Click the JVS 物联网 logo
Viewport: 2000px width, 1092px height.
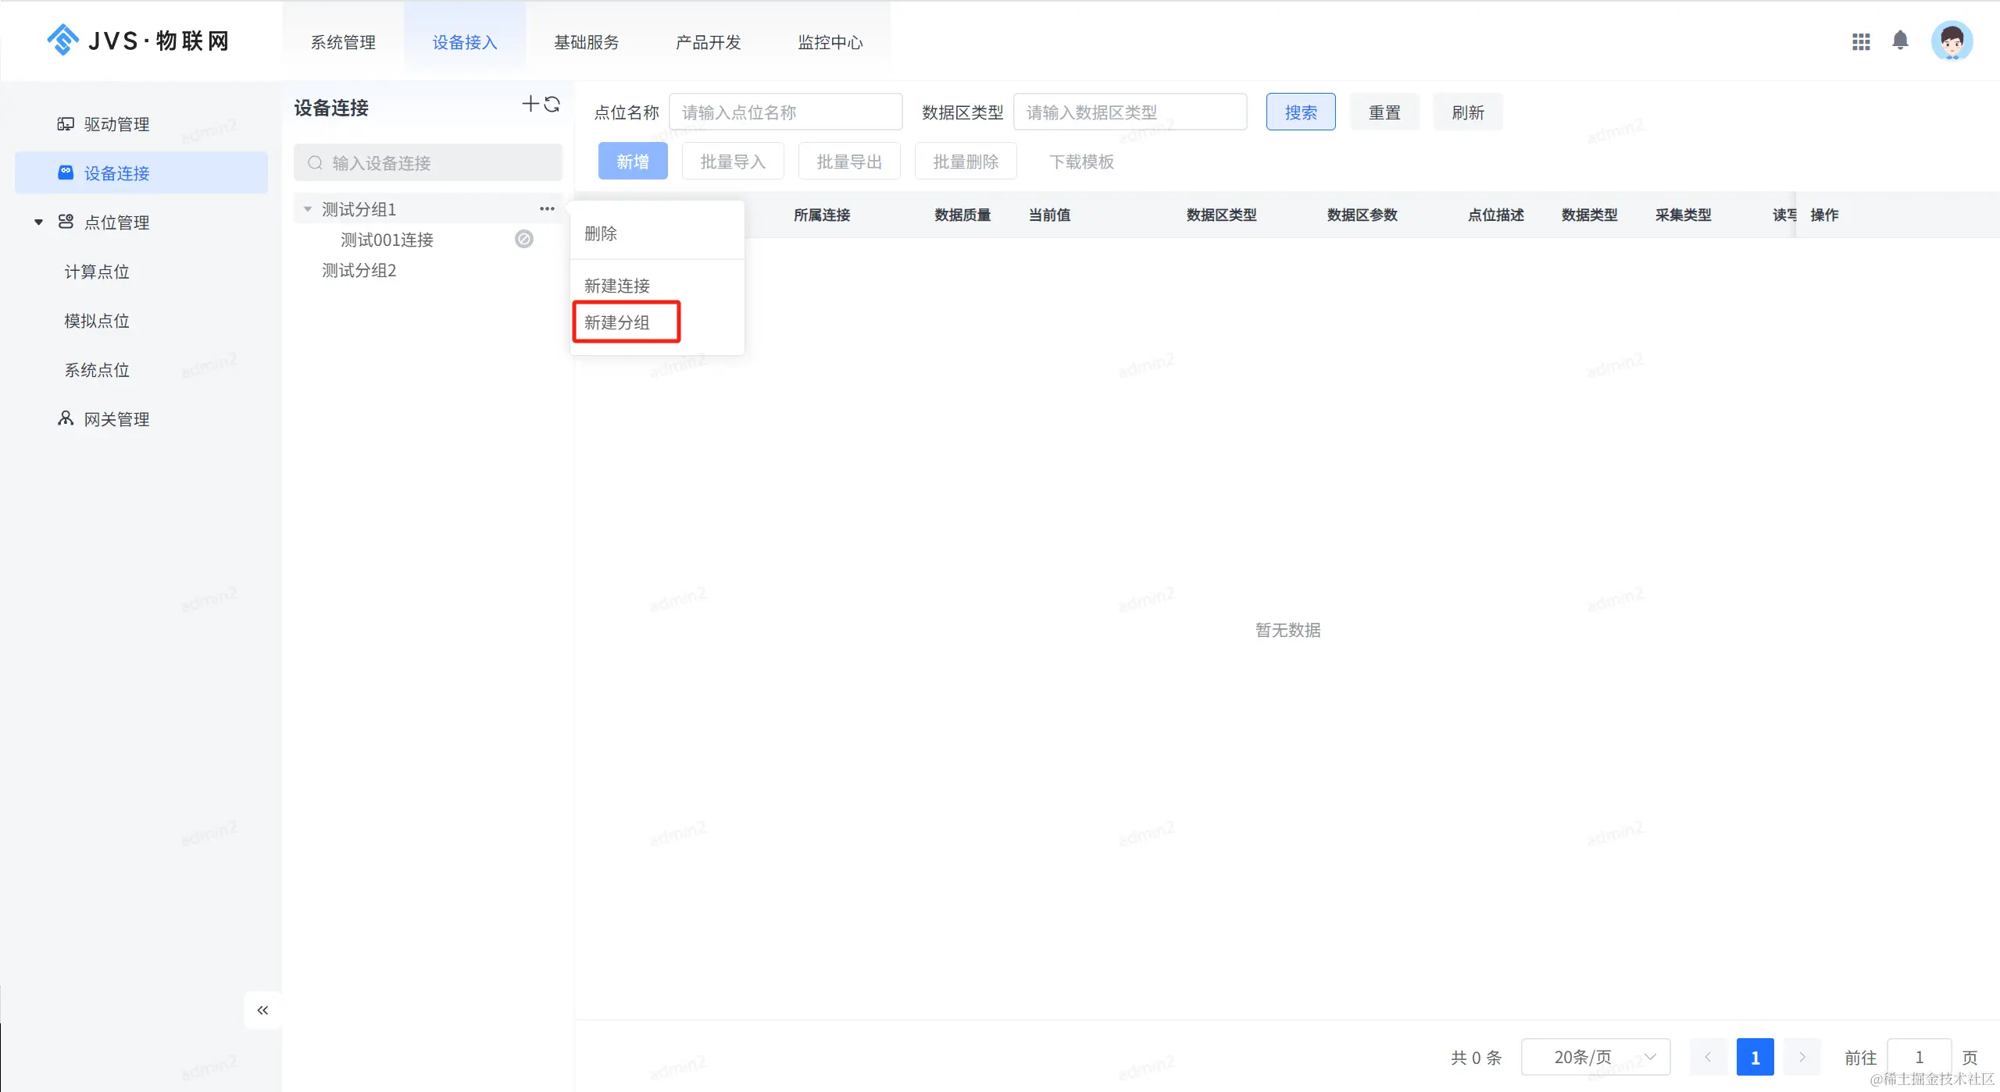[x=138, y=41]
